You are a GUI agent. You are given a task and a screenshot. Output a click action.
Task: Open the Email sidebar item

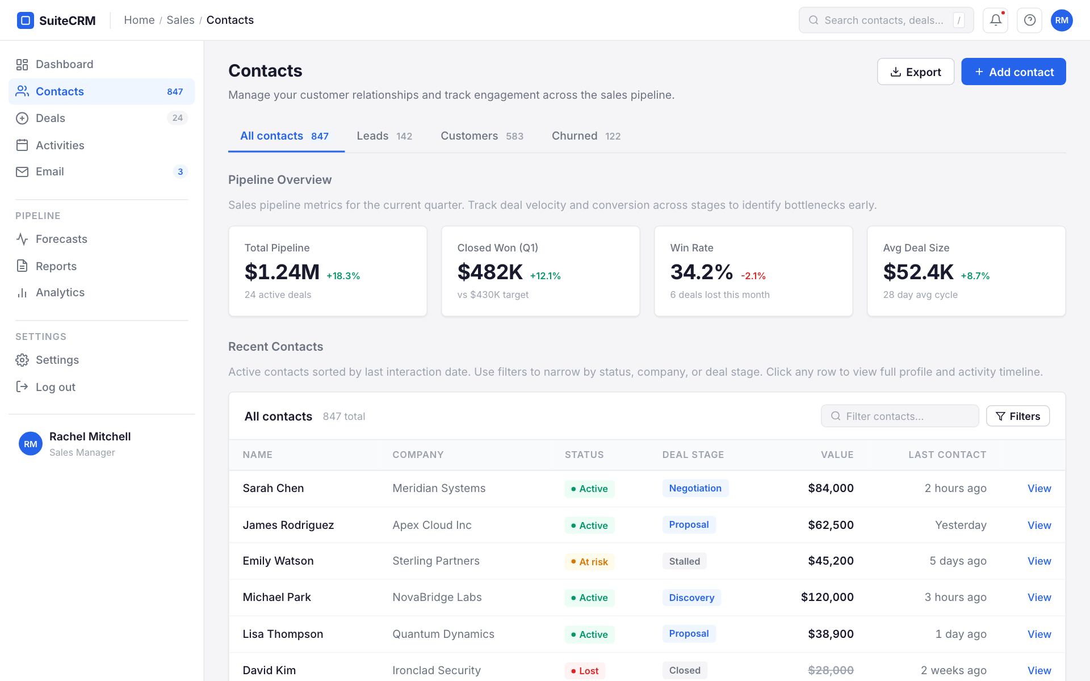50,171
